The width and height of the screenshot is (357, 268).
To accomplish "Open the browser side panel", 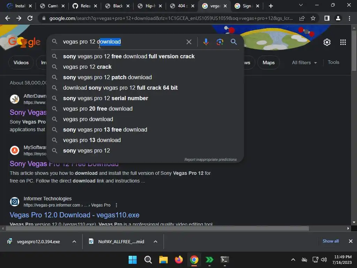I will [x=327, y=18].
